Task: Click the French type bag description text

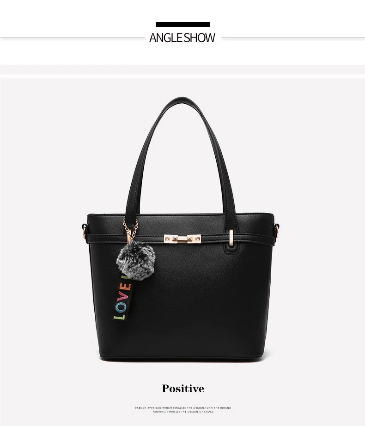Action: click(183, 410)
